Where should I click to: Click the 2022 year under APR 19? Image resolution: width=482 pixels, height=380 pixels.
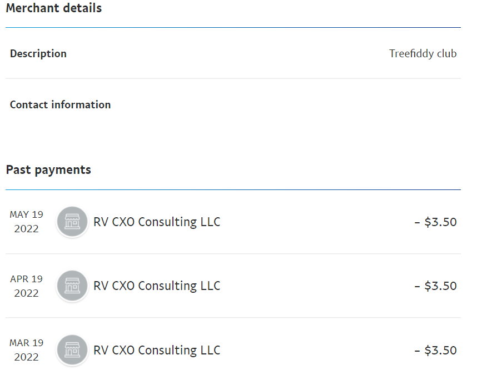[26, 293]
